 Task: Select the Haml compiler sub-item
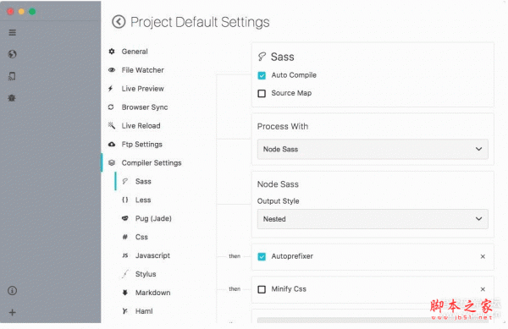click(x=144, y=311)
